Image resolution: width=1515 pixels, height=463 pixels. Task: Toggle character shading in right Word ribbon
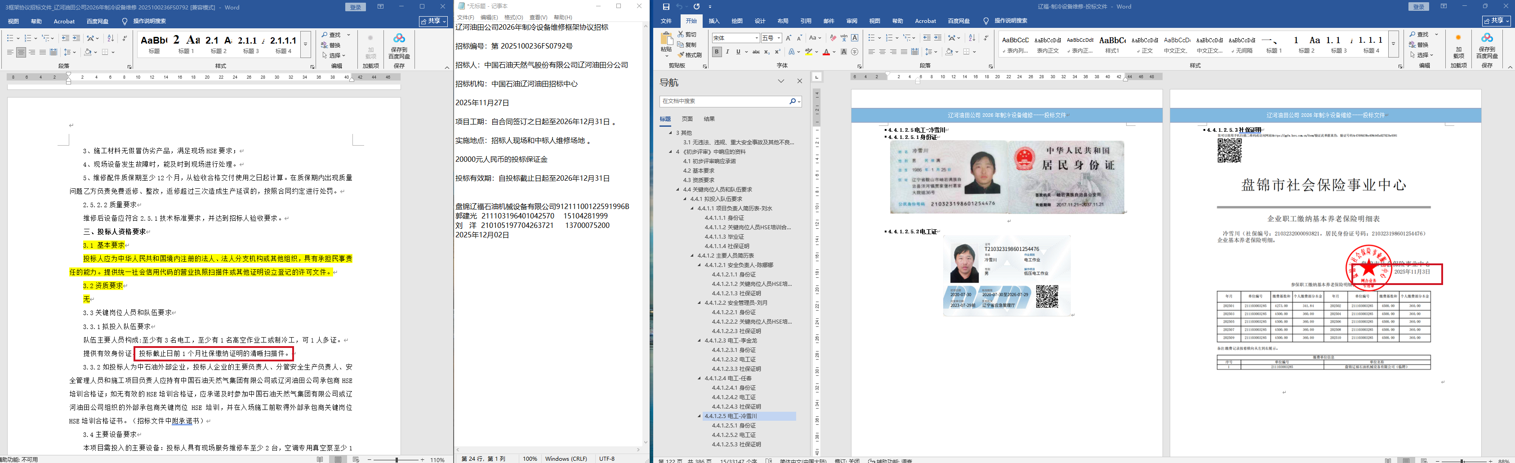click(843, 52)
